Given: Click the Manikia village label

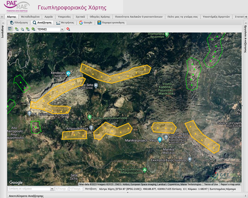Looking at the screenshot, I should click(169, 151).
